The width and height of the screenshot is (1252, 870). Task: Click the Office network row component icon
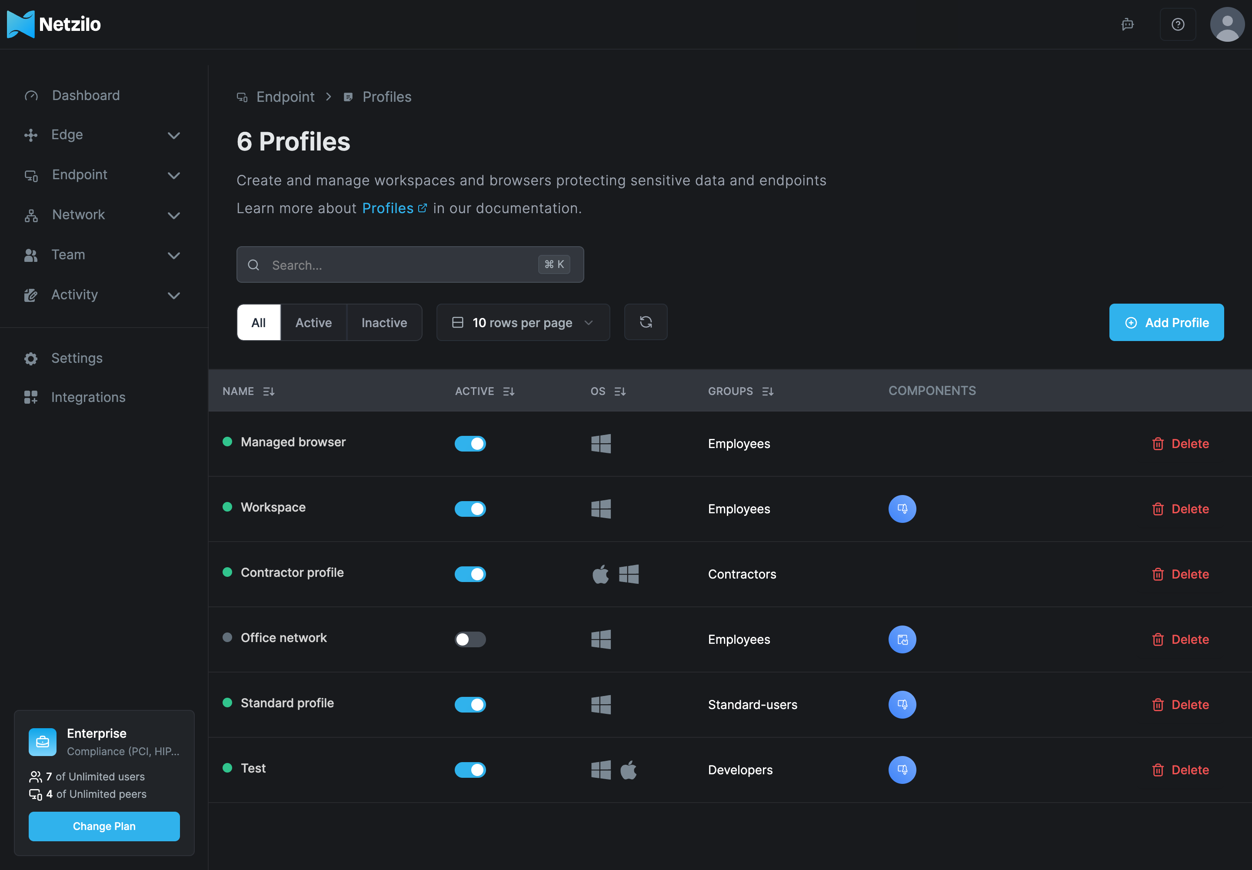pyautogui.click(x=902, y=639)
